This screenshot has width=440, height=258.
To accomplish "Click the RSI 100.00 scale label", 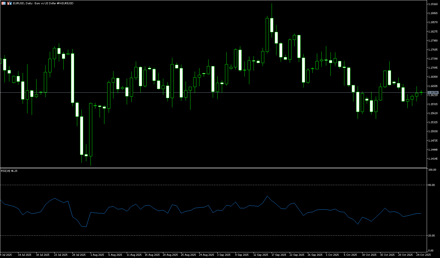I will [x=432, y=170].
